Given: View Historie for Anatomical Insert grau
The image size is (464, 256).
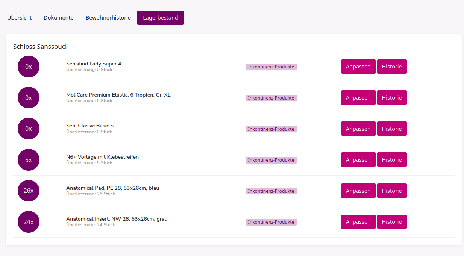Looking at the screenshot, I should (x=392, y=222).
